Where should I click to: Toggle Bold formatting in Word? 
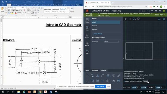tap(9, 10)
